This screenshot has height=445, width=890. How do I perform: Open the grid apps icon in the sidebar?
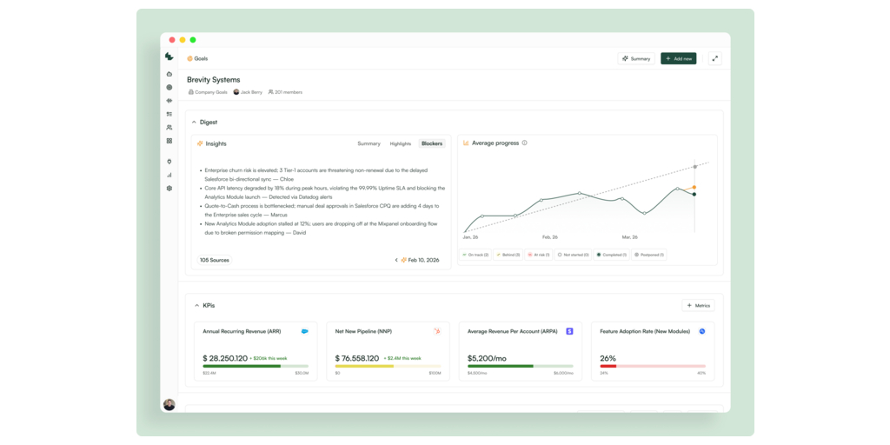pos(169,141)
